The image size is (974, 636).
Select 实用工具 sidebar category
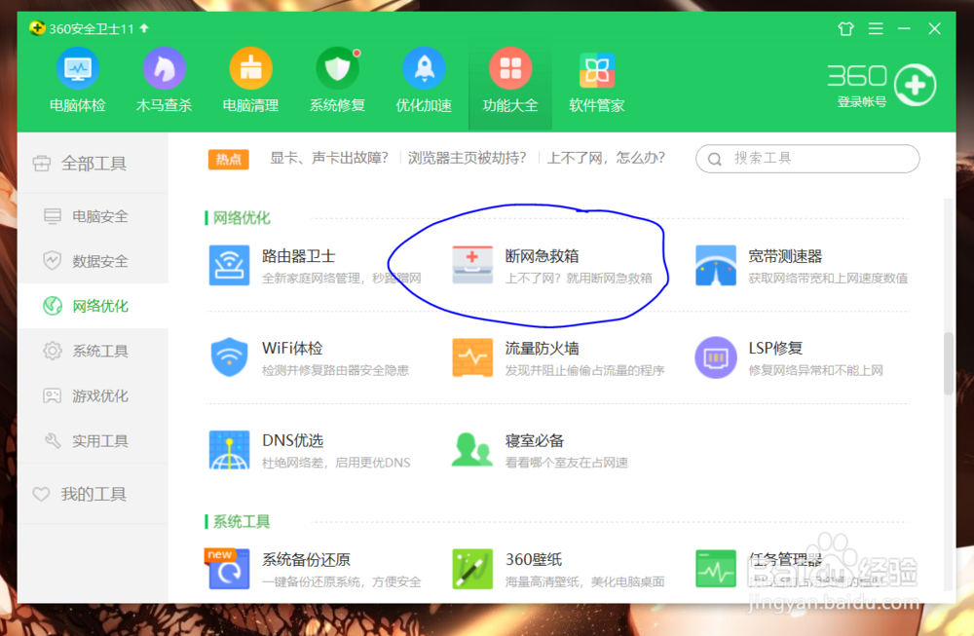click(94, 441)
